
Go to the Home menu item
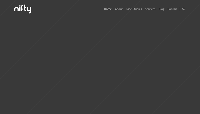108,9
